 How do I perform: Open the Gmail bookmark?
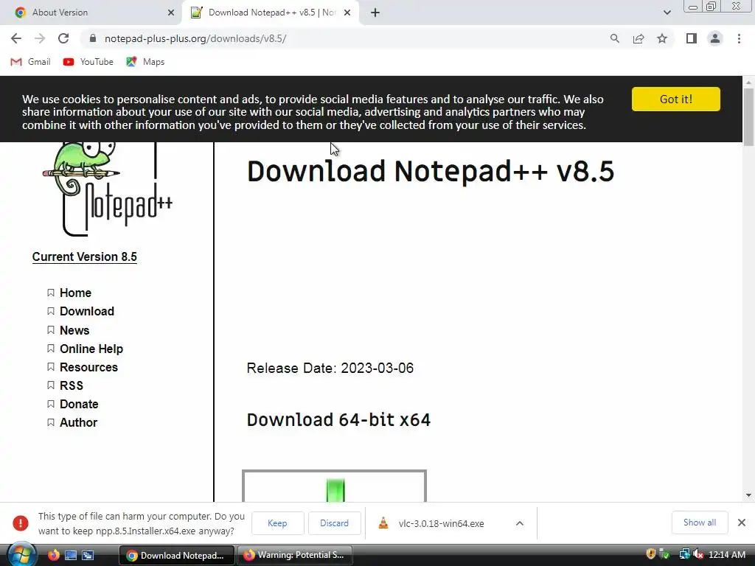(30, 62)
